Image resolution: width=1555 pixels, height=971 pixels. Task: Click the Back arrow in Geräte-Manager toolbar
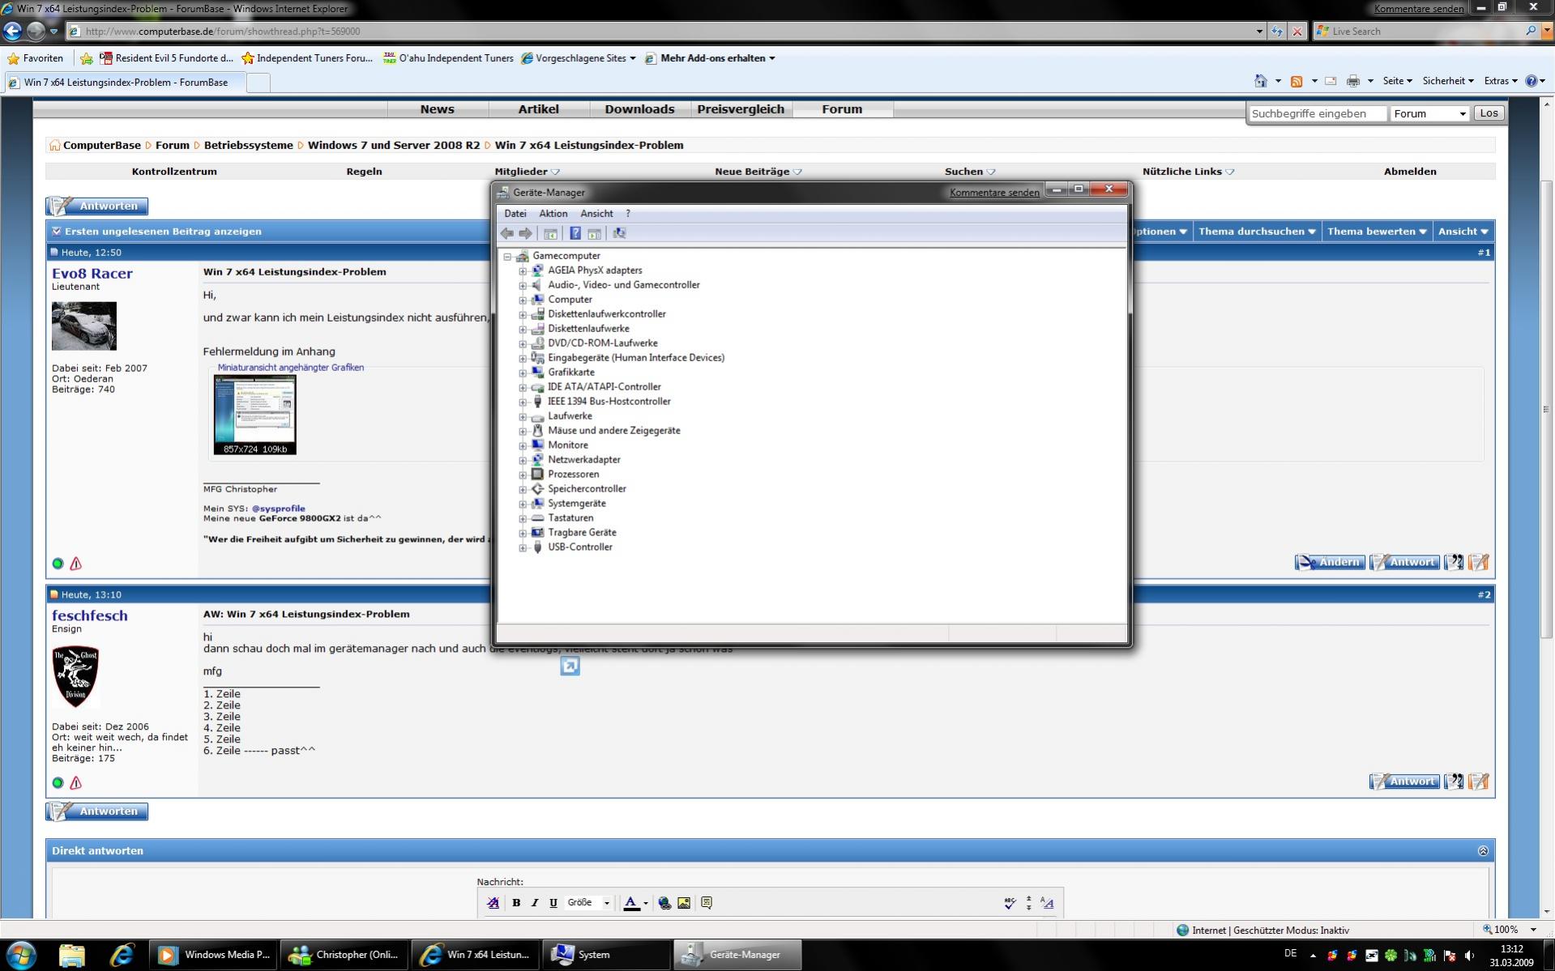click(x=507, y=233)
